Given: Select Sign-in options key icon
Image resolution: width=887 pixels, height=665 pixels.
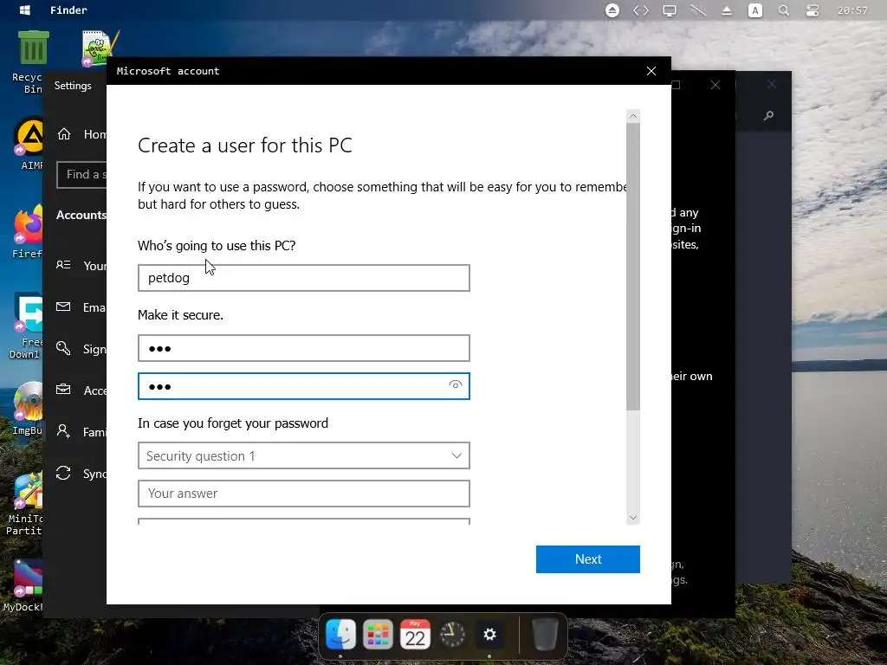Looking at the screenshot, I should (63, 348).
